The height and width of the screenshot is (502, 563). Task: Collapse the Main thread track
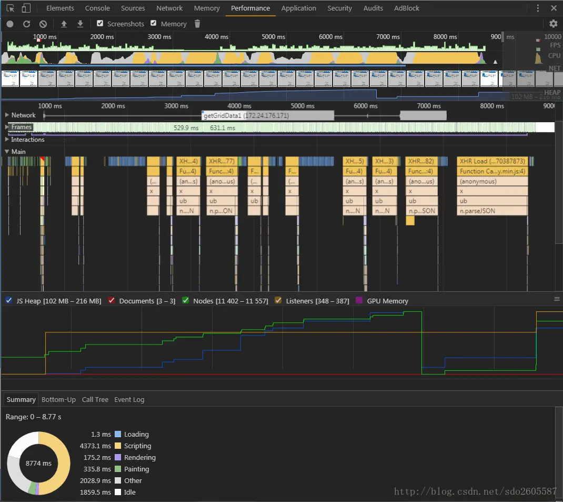pos(7,152)
